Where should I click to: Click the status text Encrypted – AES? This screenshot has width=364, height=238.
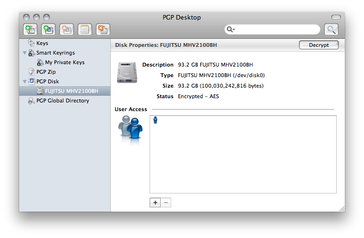(x=198, y=96)
